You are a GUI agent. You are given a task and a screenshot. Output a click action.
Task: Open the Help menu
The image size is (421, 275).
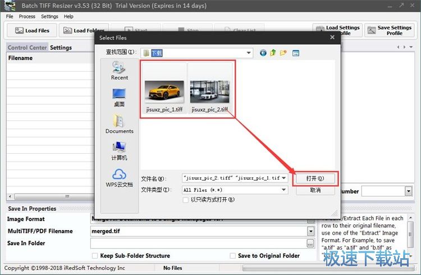pyautogui.click(x=68, y=16)
